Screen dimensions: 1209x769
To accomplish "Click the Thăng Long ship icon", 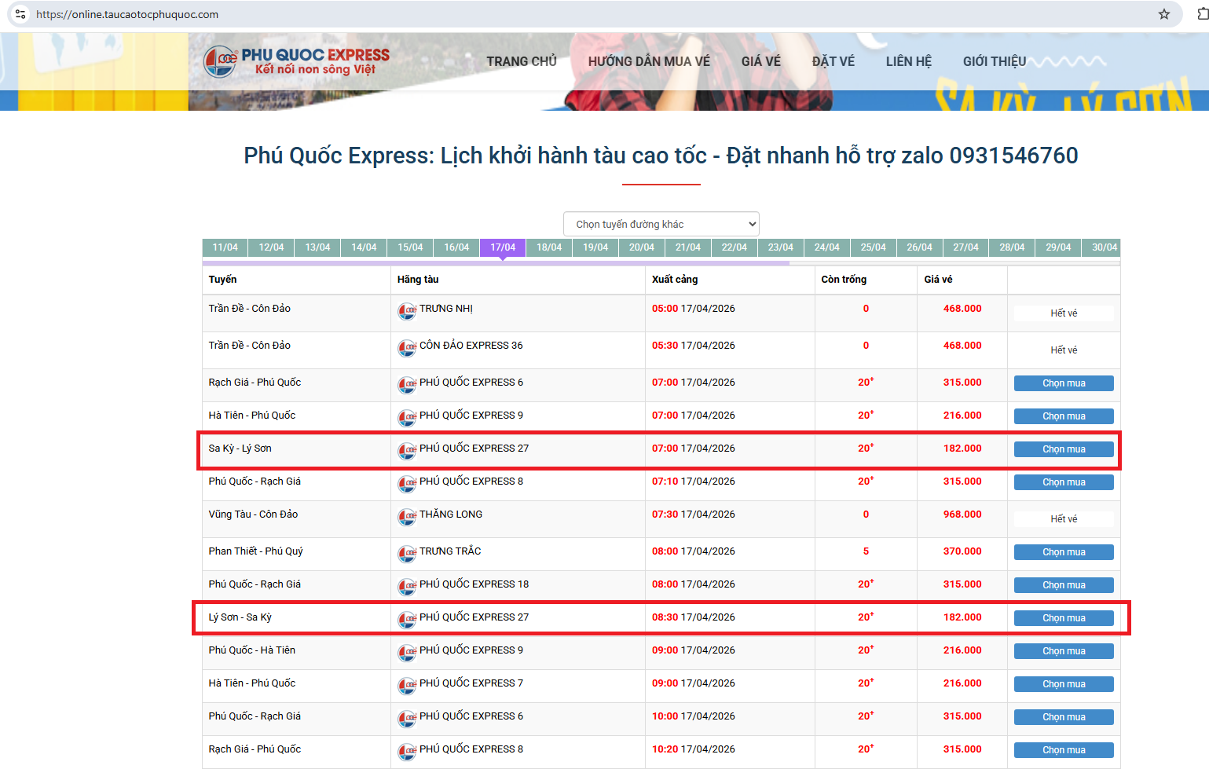I will (407, 517).
